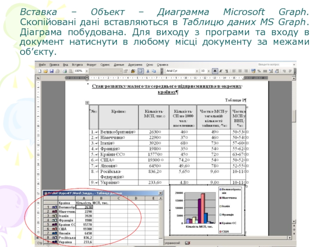Toggle Italic (К) formatting
The image size is (329, 247).
click(x=221, y=71)
